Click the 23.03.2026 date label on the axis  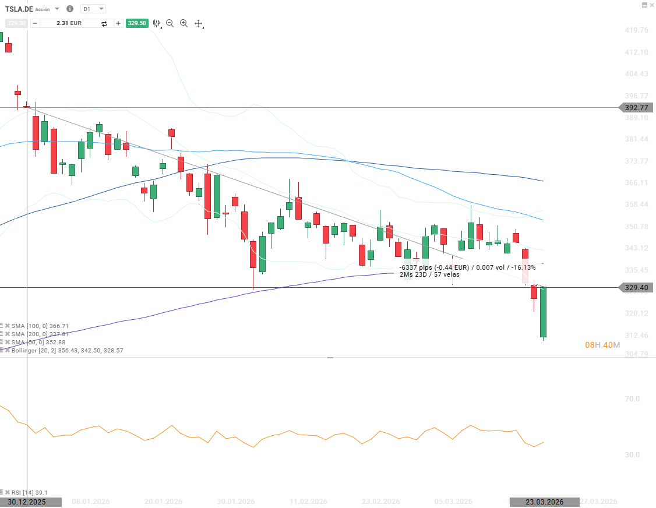coord(544,502)
